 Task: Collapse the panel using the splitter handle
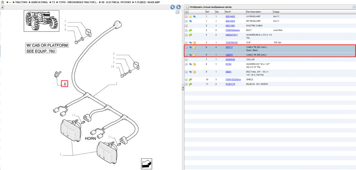click(183, 87)
